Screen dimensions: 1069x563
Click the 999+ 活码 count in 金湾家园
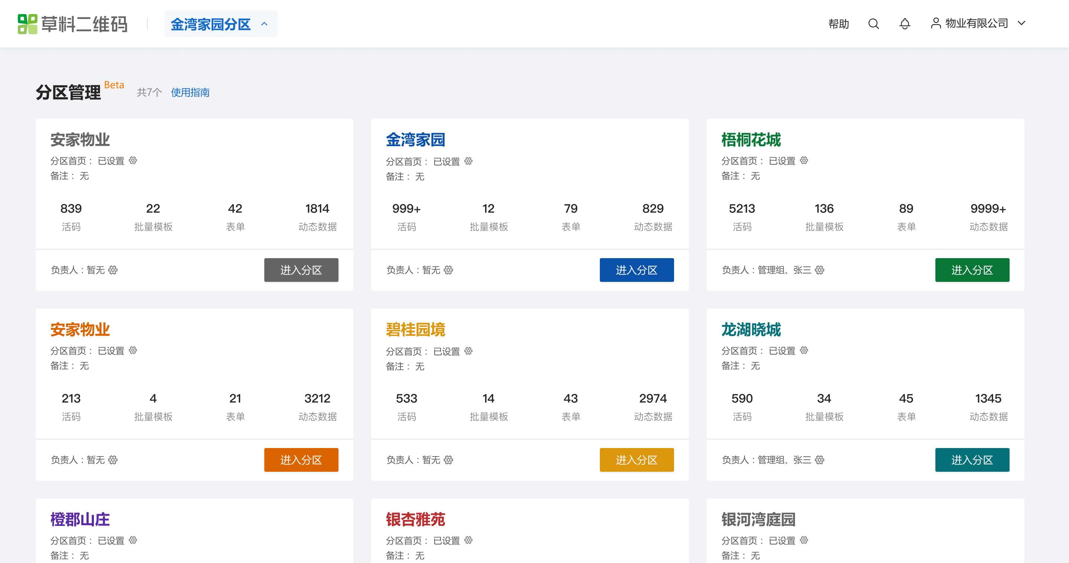point(407,208)
